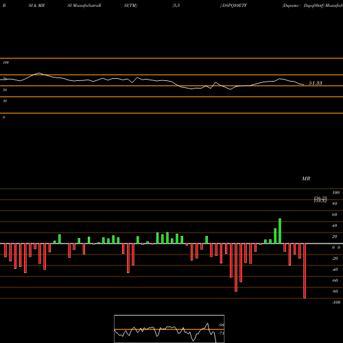This screenshot has width=343, height=343.
Task: Click the MunafaSutra text in the header
Action: click(x=86, y=5)
